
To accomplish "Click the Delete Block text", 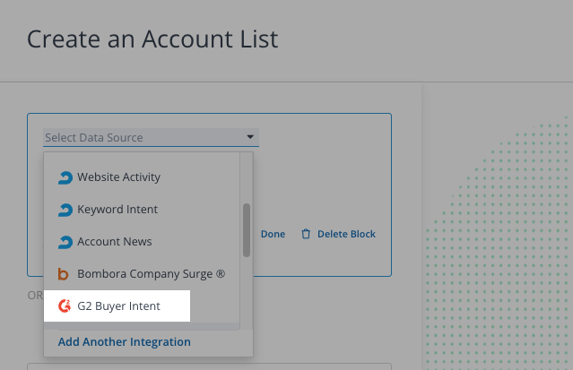I will [x=346, y=234].
